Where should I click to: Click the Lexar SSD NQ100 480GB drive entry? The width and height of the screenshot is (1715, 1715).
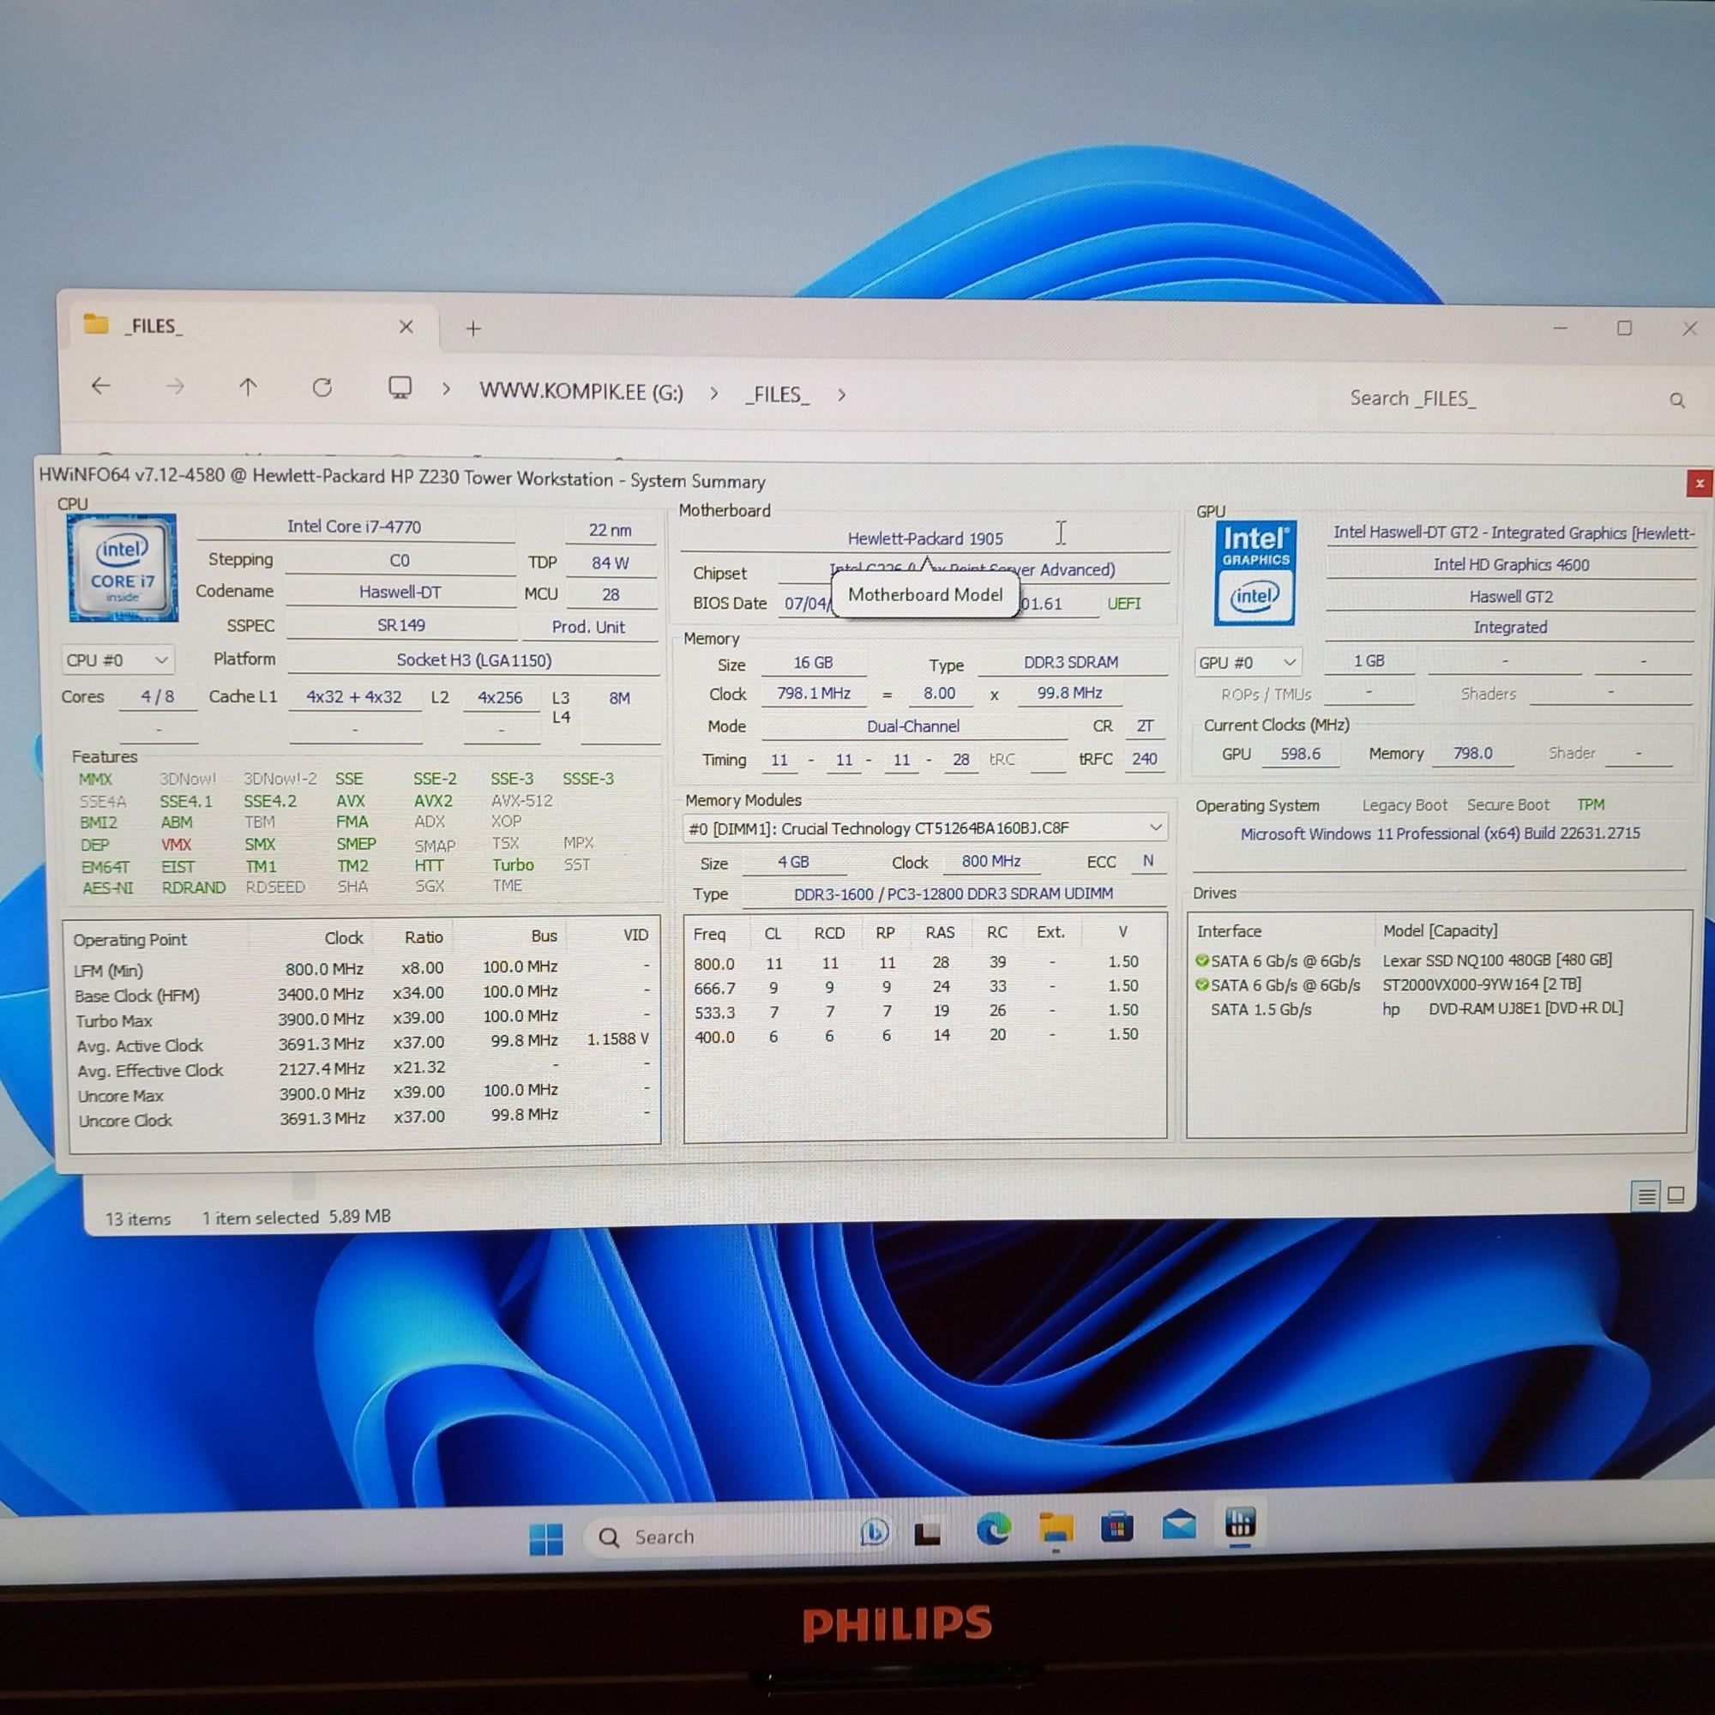(1496, 960)
